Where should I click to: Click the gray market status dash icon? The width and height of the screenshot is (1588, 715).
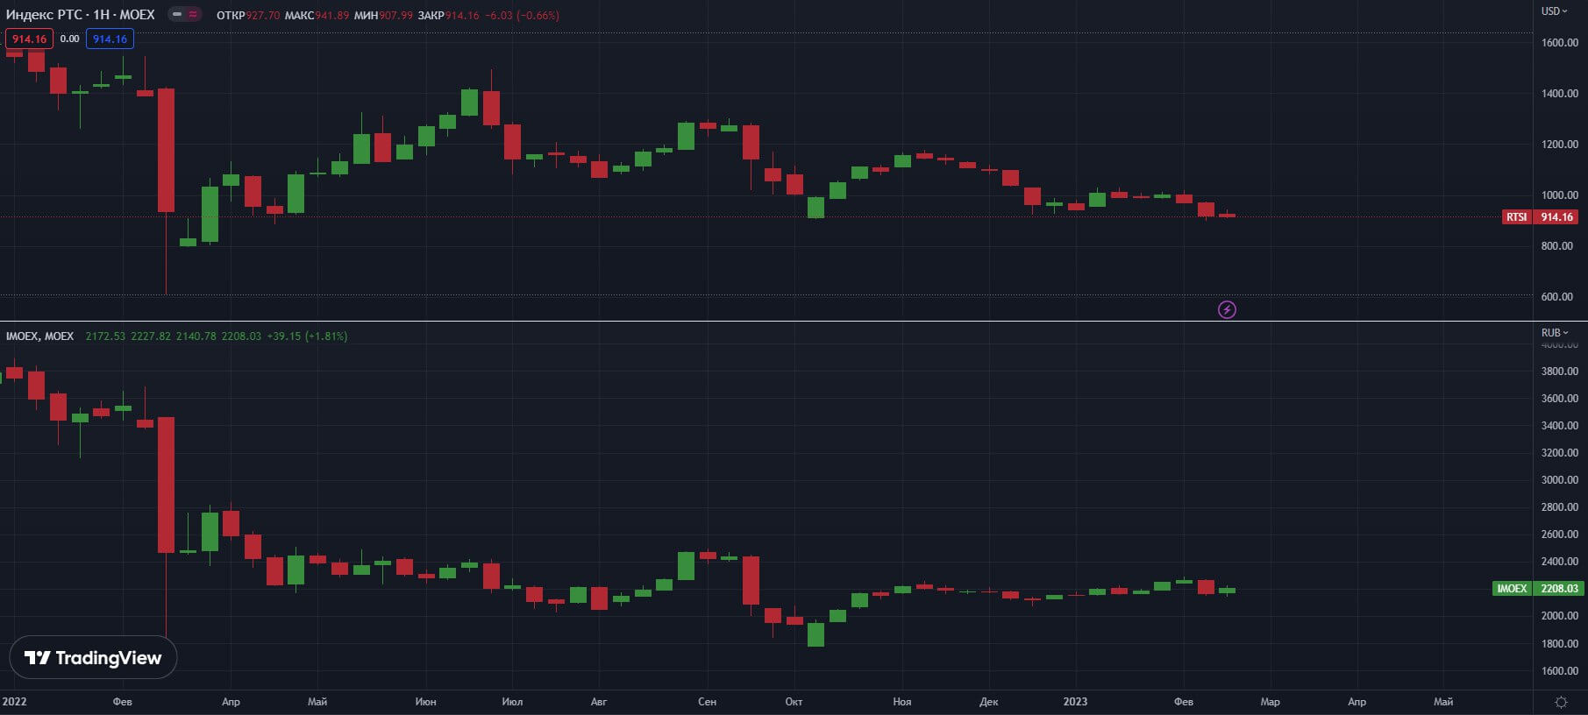pos(177,15)
